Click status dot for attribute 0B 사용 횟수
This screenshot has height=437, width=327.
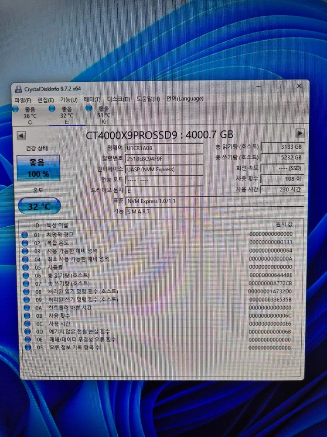coord(27,316)
